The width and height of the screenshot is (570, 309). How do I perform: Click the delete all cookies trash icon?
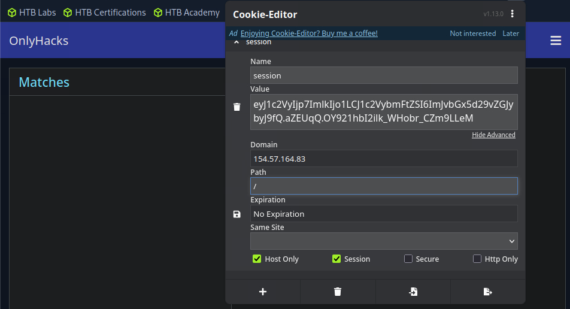click(338, 292)
